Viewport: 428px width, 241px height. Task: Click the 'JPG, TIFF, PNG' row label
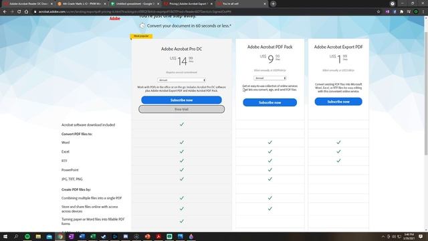coord(72,179)
